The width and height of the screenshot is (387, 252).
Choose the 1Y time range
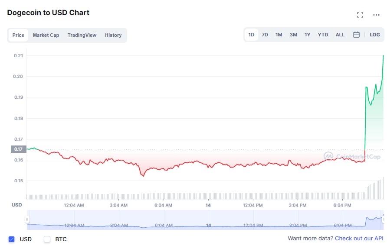click(x=307, y=35)
